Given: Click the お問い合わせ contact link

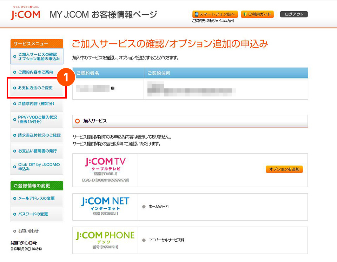Looking at the screenshot, I should click(28, 231).
